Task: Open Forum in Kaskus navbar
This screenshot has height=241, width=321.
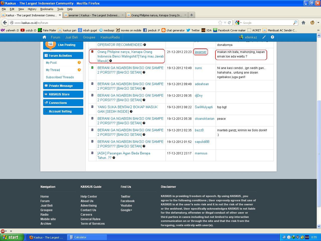Action: [x=55, y=37]
